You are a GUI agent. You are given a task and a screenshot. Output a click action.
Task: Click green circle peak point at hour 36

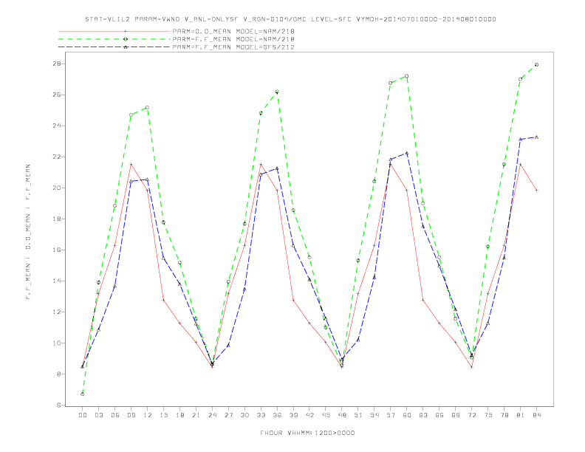(x=277, y=92)
